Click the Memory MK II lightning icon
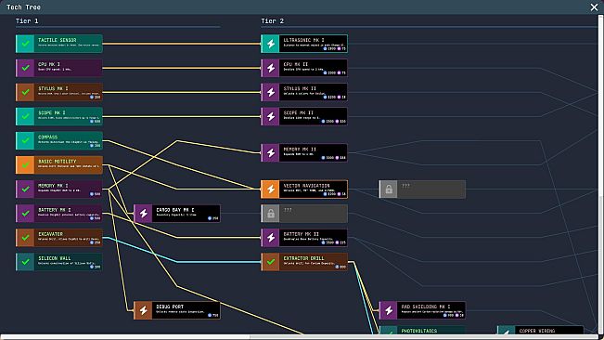The image size is (604, 340). pos(271,152)
